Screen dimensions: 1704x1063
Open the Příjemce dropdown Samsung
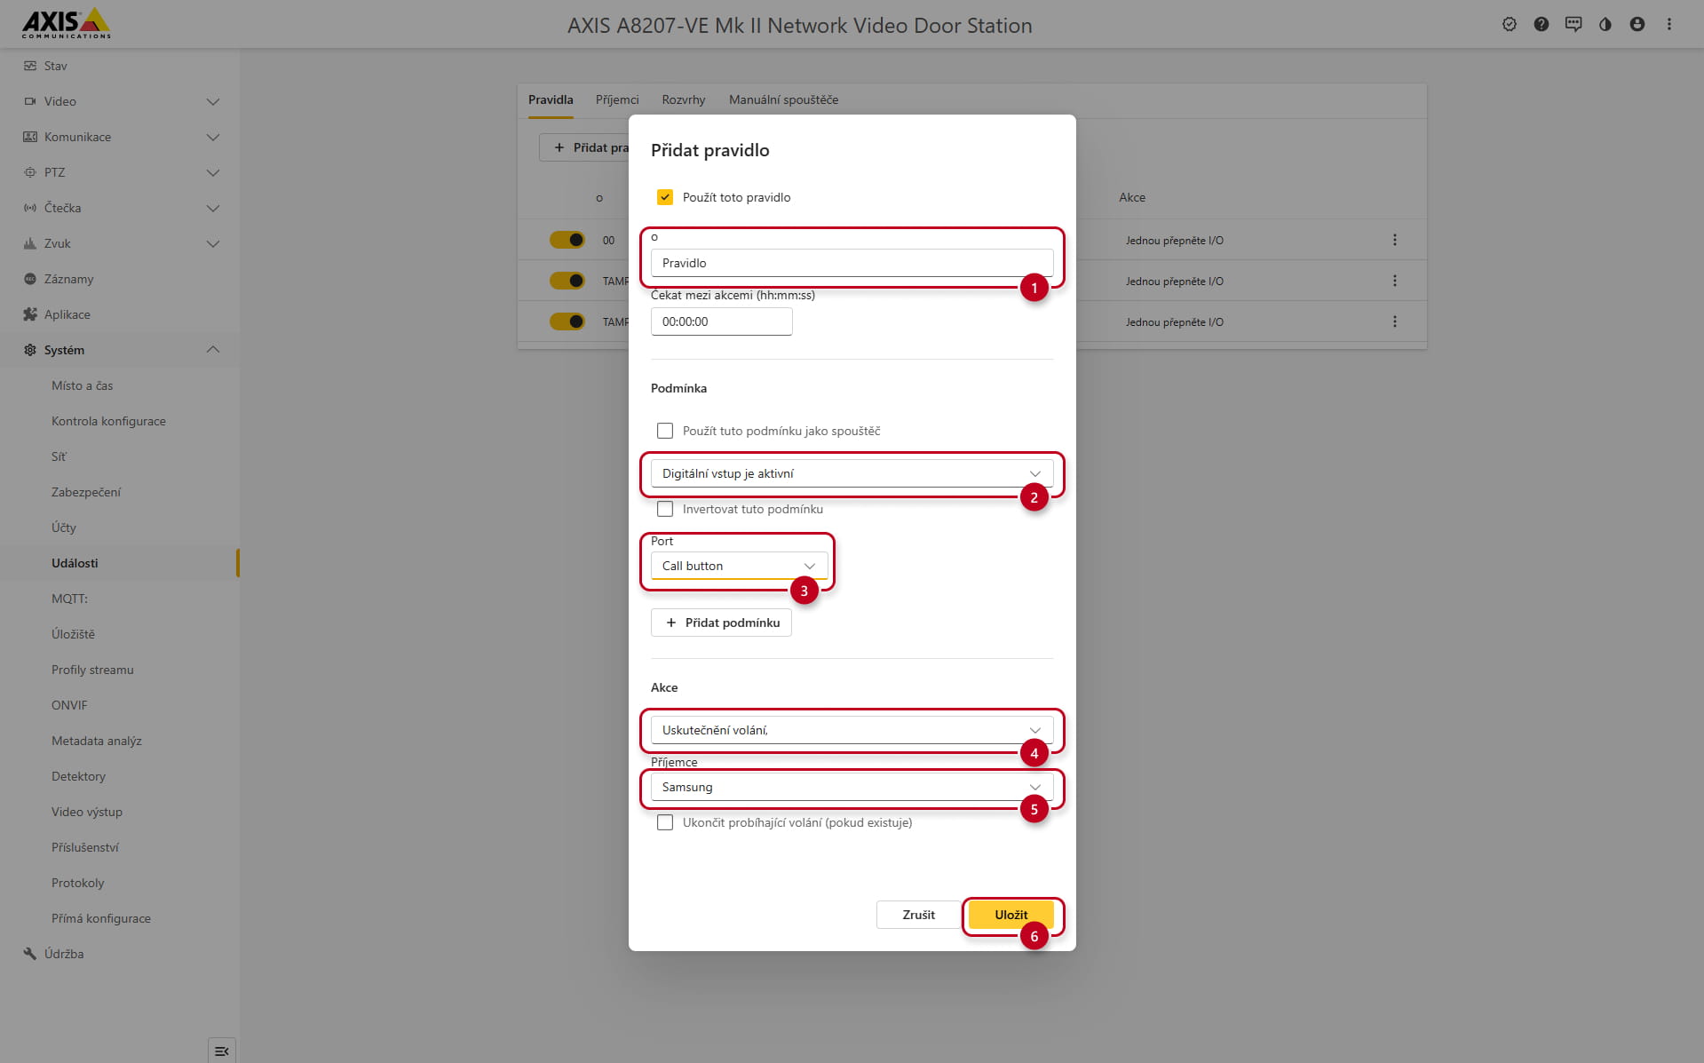(x=852, y=787)
